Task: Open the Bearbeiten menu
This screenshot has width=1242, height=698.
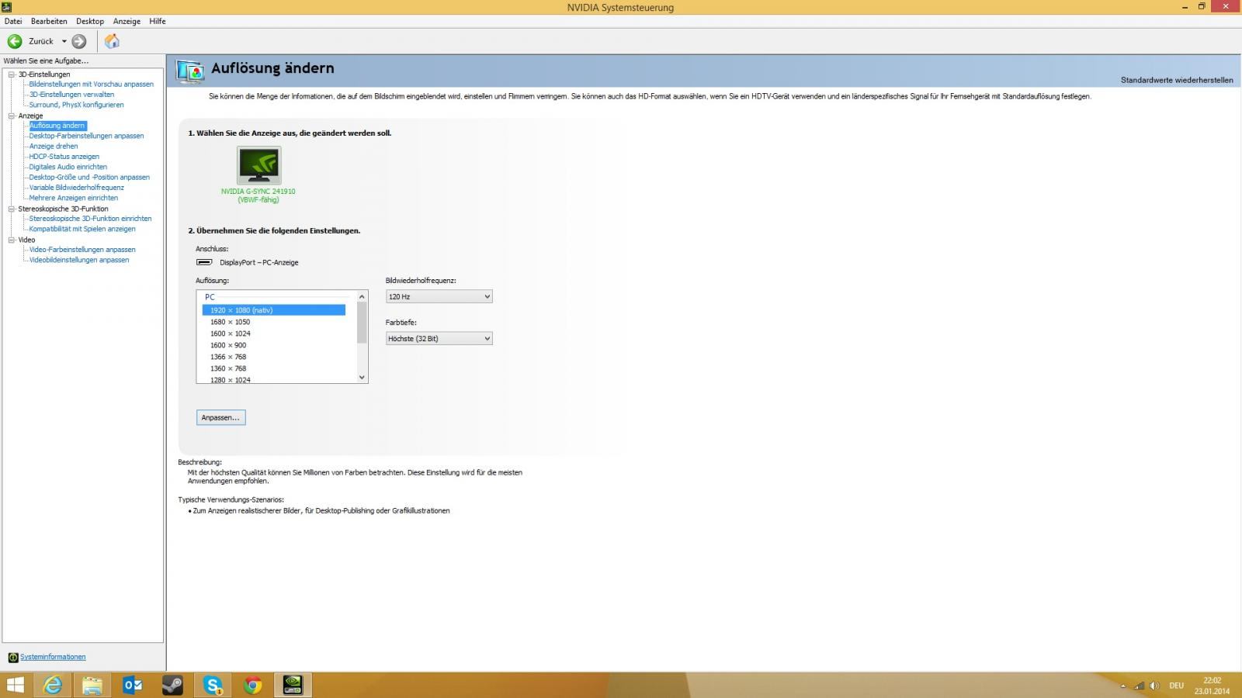Action: coord(49,21)
